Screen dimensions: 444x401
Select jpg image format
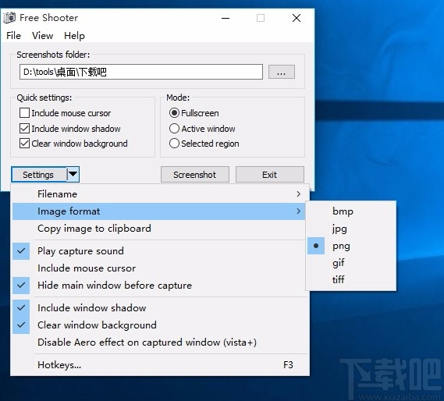[351, 229]
